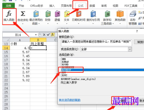144x110 pixels.
Task: Select ROWS in the function list
Action: [x=64, y=75]
